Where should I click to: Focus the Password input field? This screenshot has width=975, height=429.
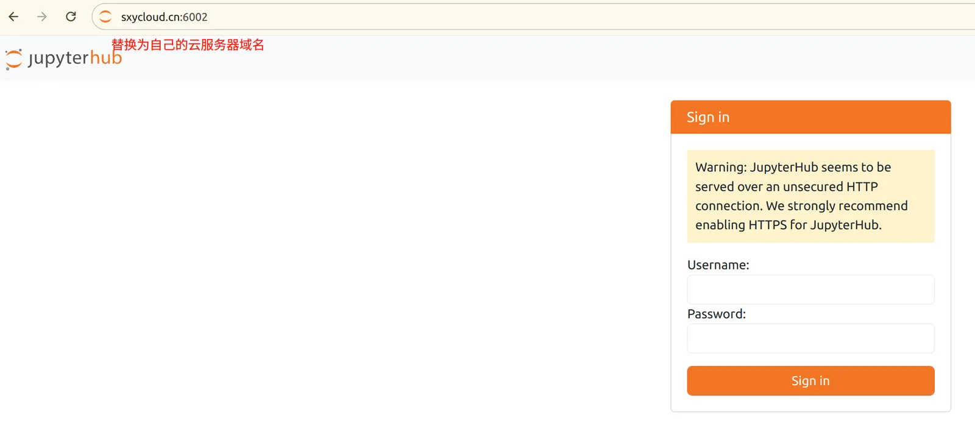point(810,338)
